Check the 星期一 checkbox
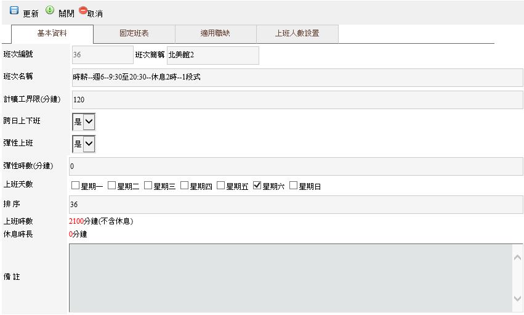 coord(76,186)
